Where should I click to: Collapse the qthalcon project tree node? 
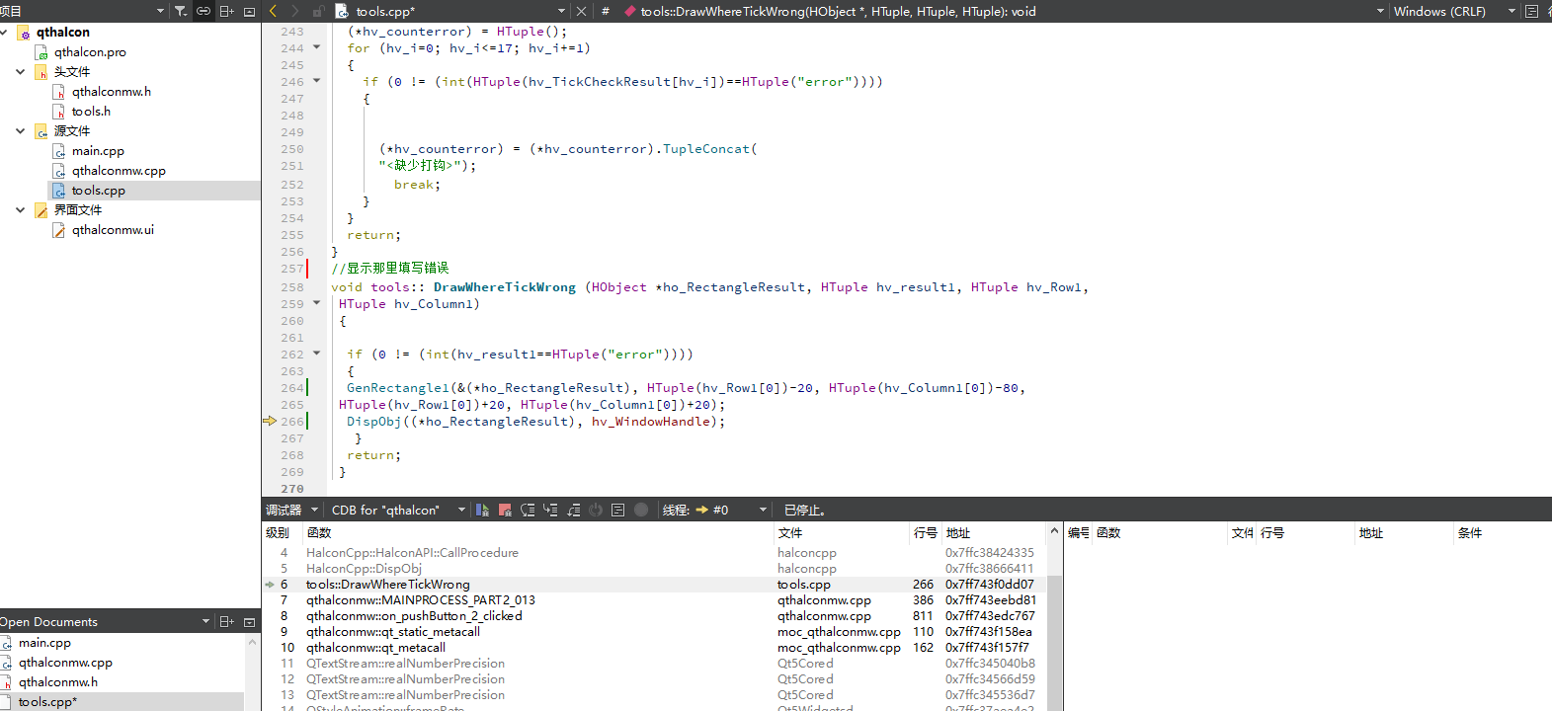pyautogui.click(x=5, y=33)
